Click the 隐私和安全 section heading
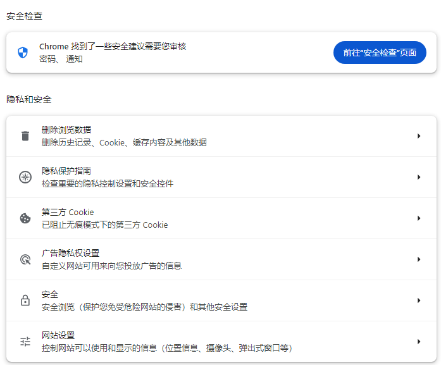441x365 pixels. point(29,99)
